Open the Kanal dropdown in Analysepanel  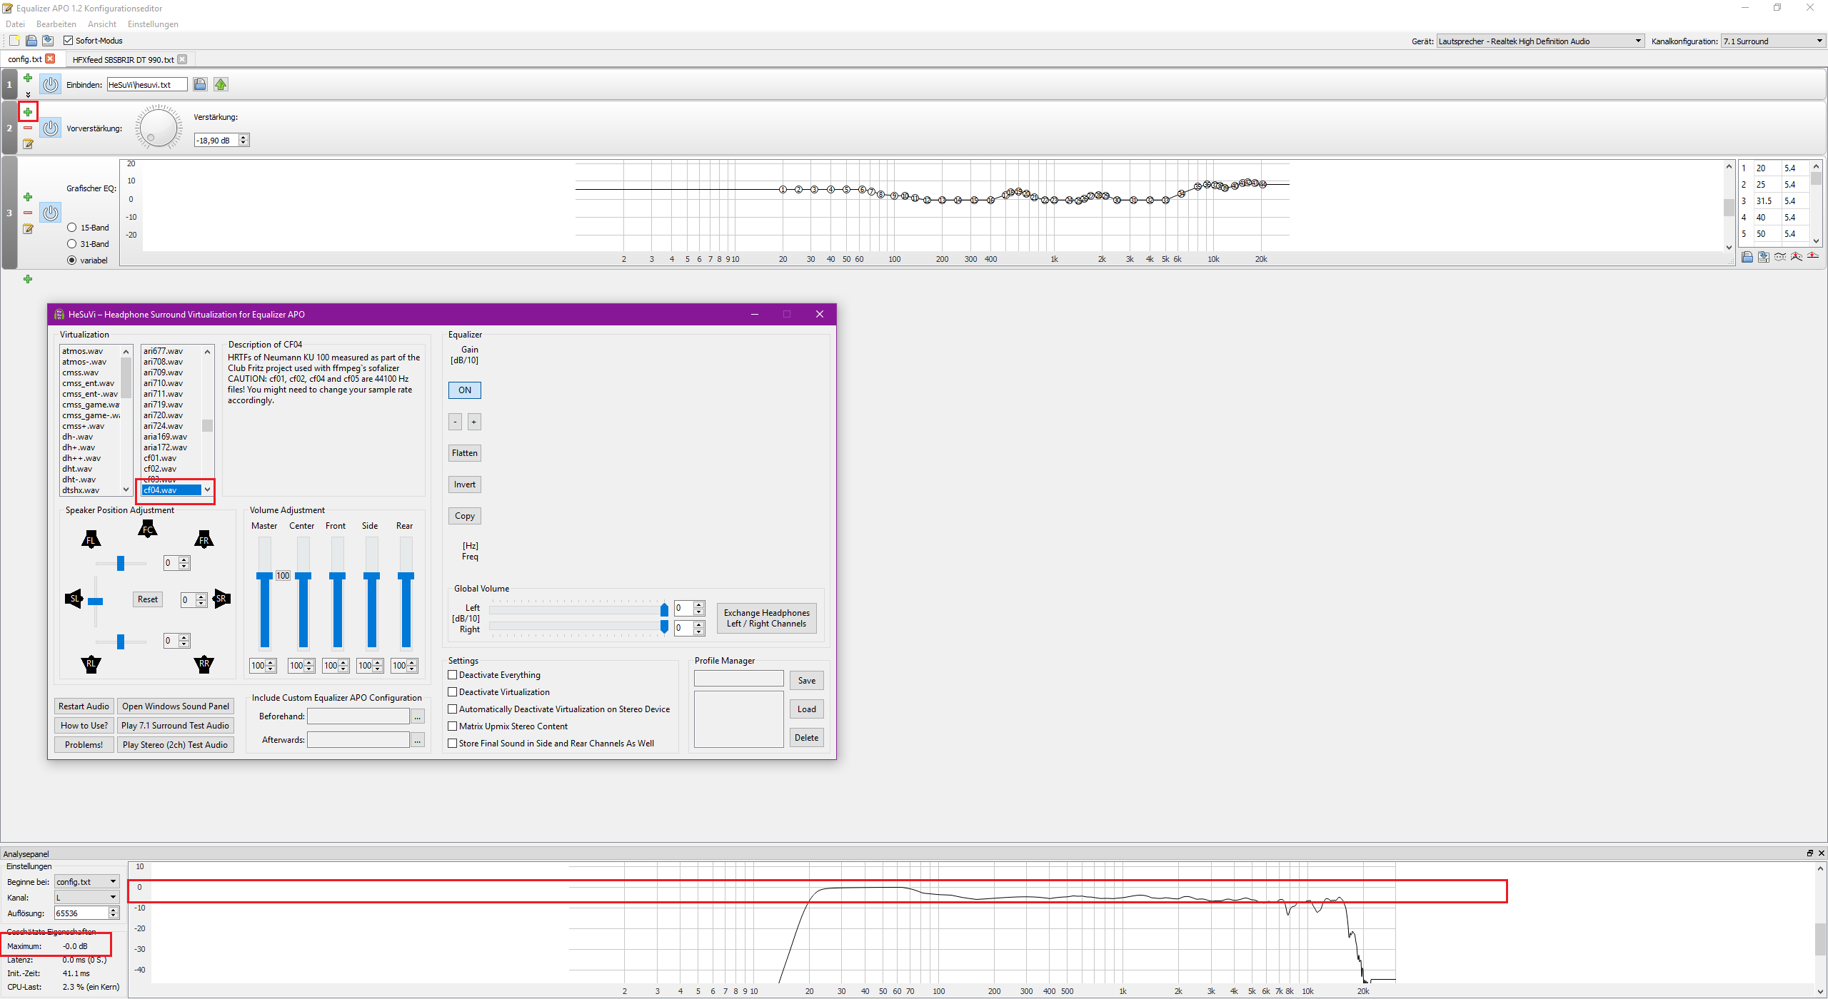(x=86, y=898)
